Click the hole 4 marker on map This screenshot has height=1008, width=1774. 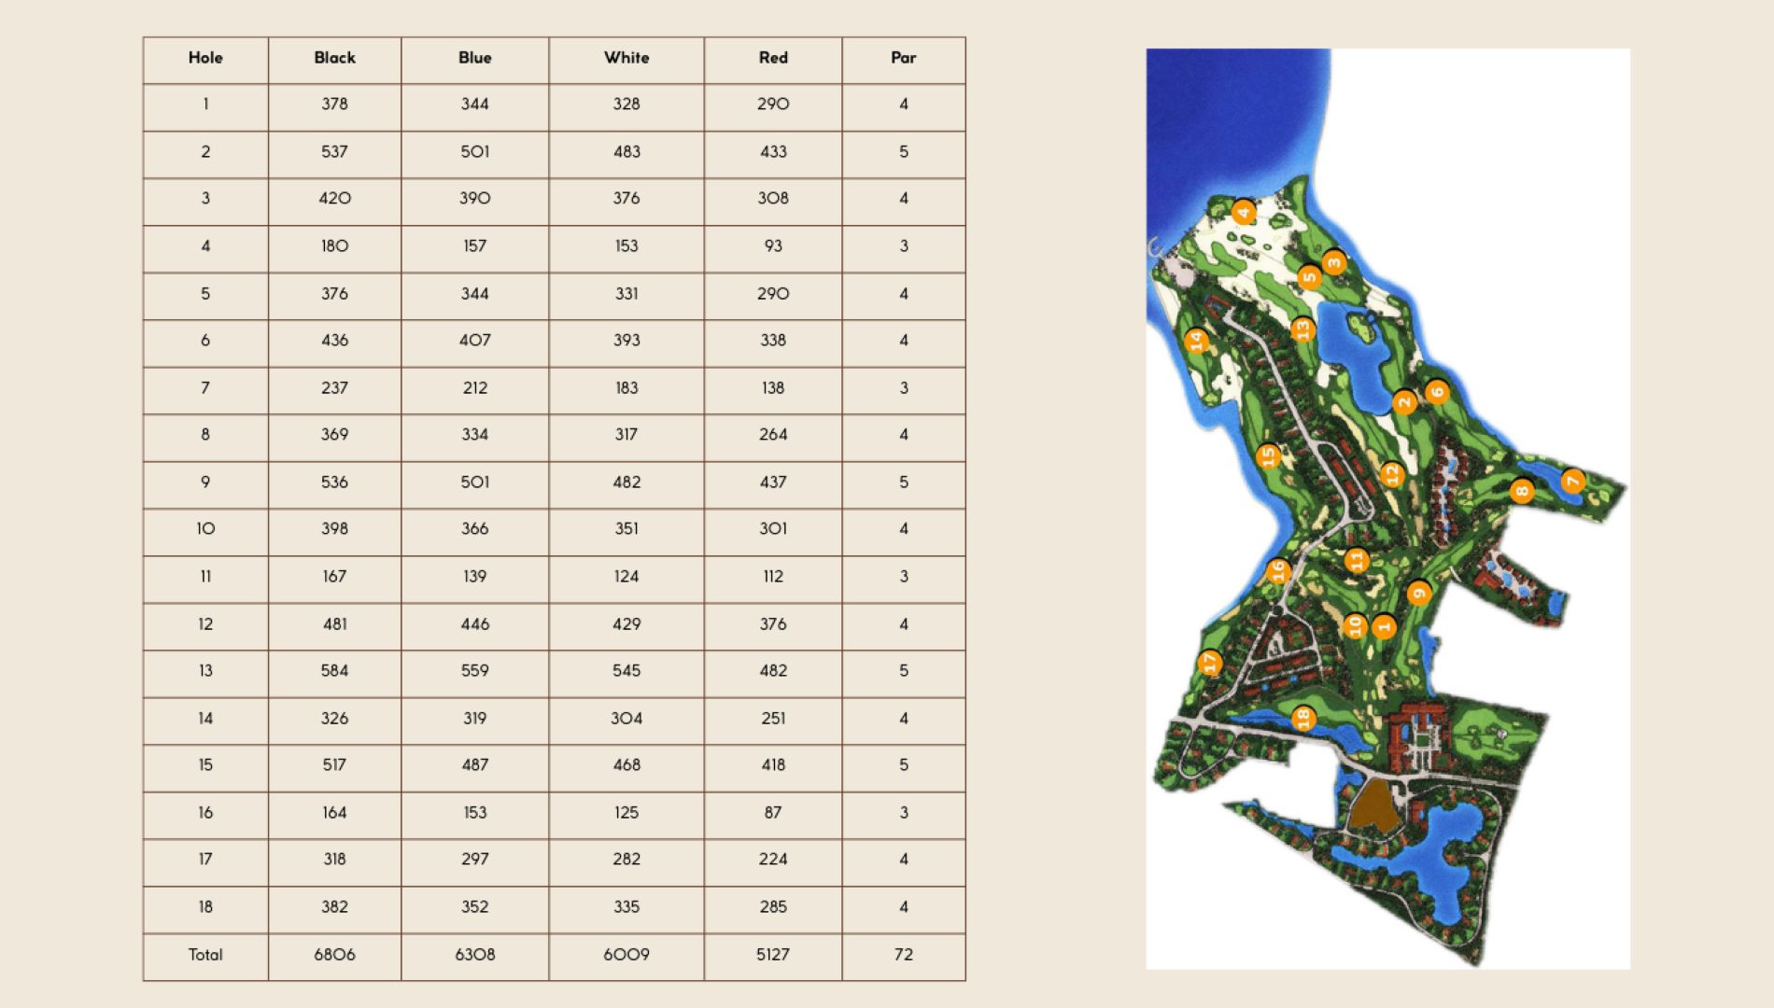point(1242,213)
